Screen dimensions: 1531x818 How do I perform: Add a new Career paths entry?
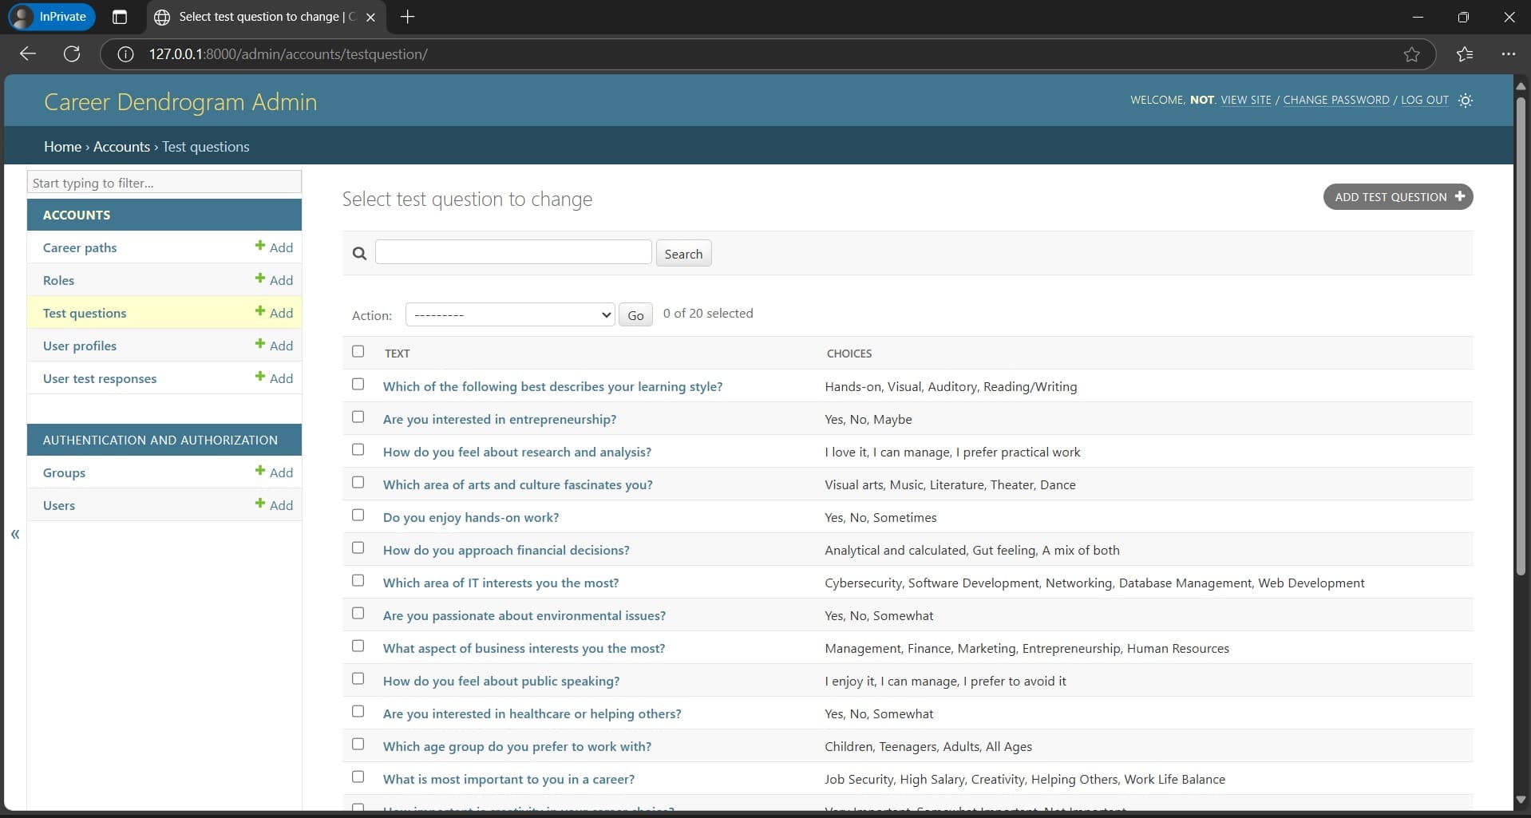pos(274,247)
